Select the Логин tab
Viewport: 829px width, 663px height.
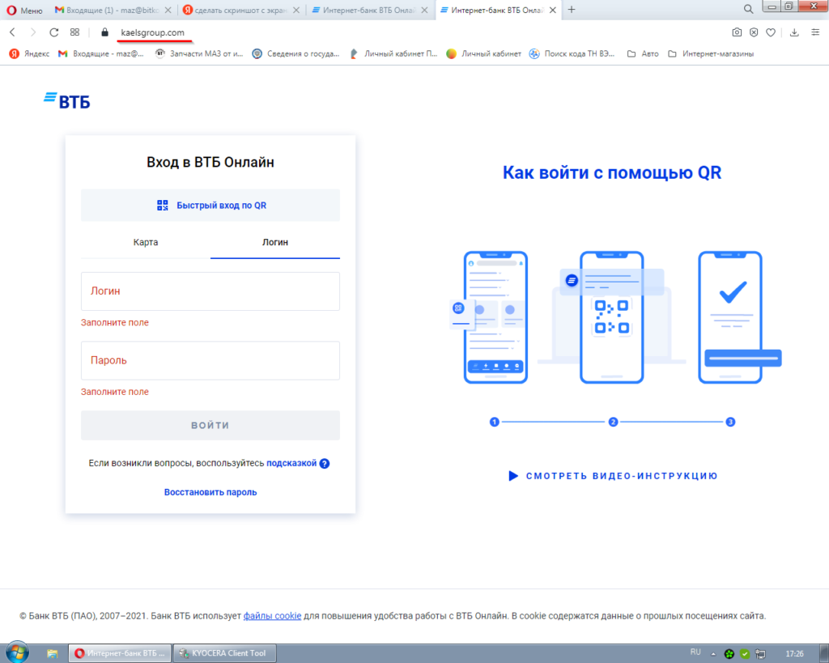coord(275,242)
